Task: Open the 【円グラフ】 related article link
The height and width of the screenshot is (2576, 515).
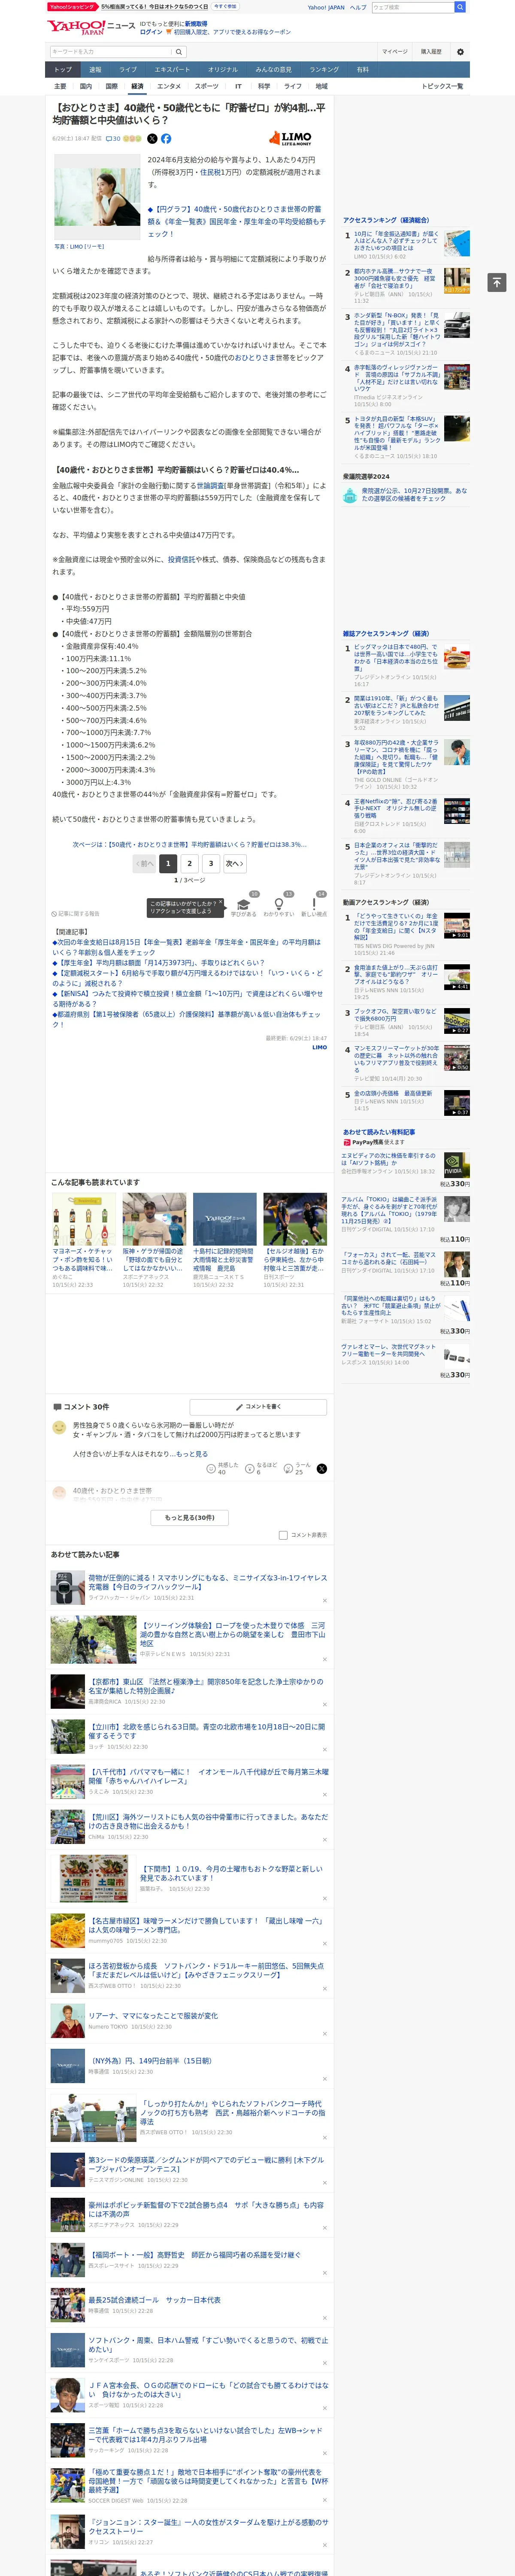Action: point(236,222)
